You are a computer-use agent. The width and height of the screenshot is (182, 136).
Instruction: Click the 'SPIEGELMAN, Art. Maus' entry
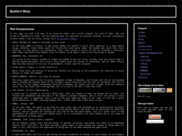[24, 131]
